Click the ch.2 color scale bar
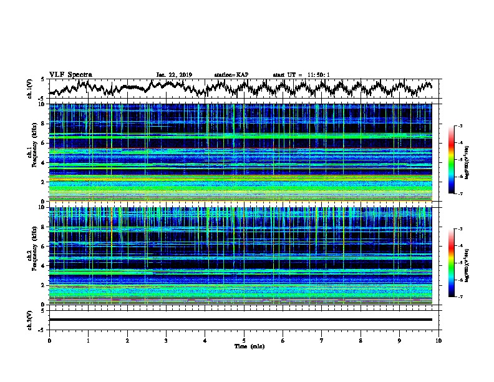Screen dimensions: 494x382 (452, 263)
